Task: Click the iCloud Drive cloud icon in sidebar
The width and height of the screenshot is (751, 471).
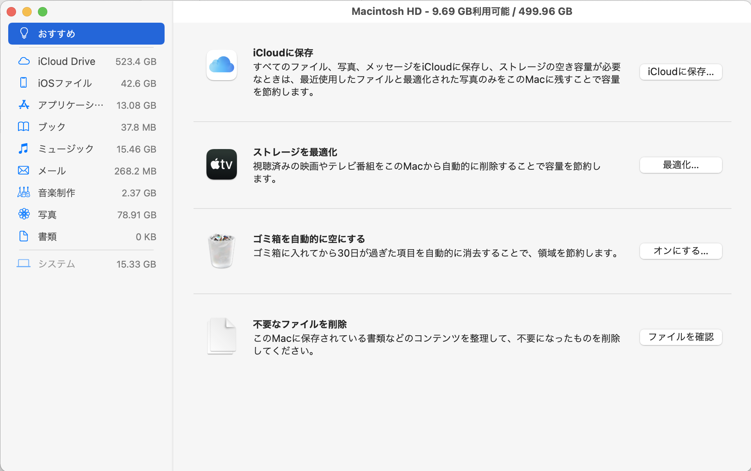Action: tap(24, 61)
